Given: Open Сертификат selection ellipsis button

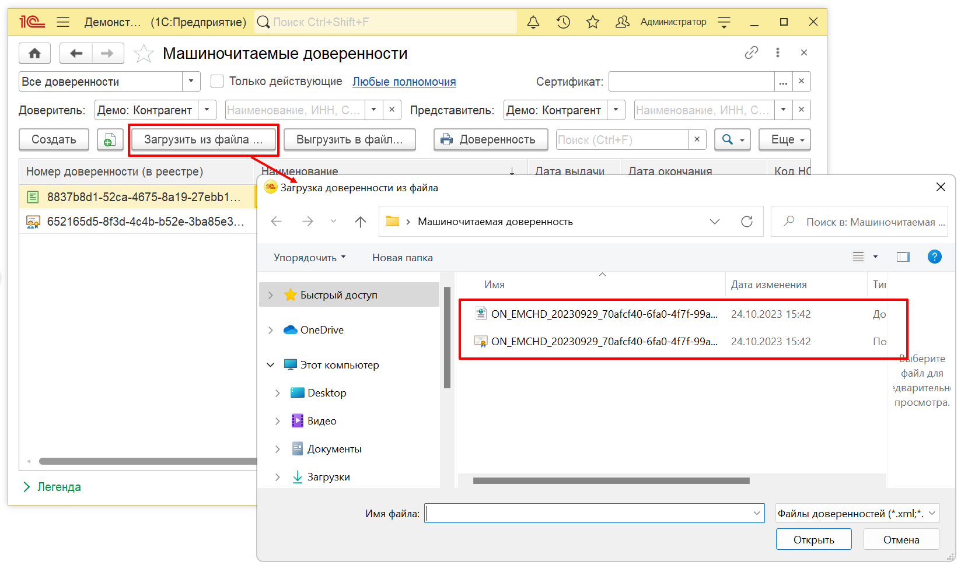Looking at the screenshot, I should click(x=784, y=82).
